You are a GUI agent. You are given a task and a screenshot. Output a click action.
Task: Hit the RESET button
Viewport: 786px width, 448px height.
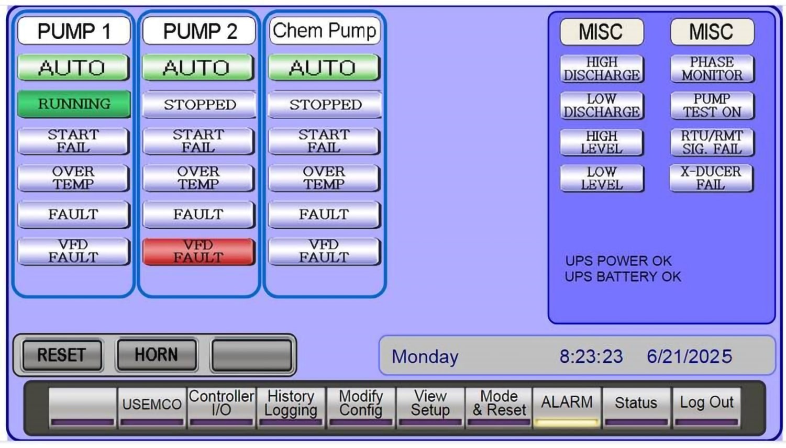pos(62,355)
